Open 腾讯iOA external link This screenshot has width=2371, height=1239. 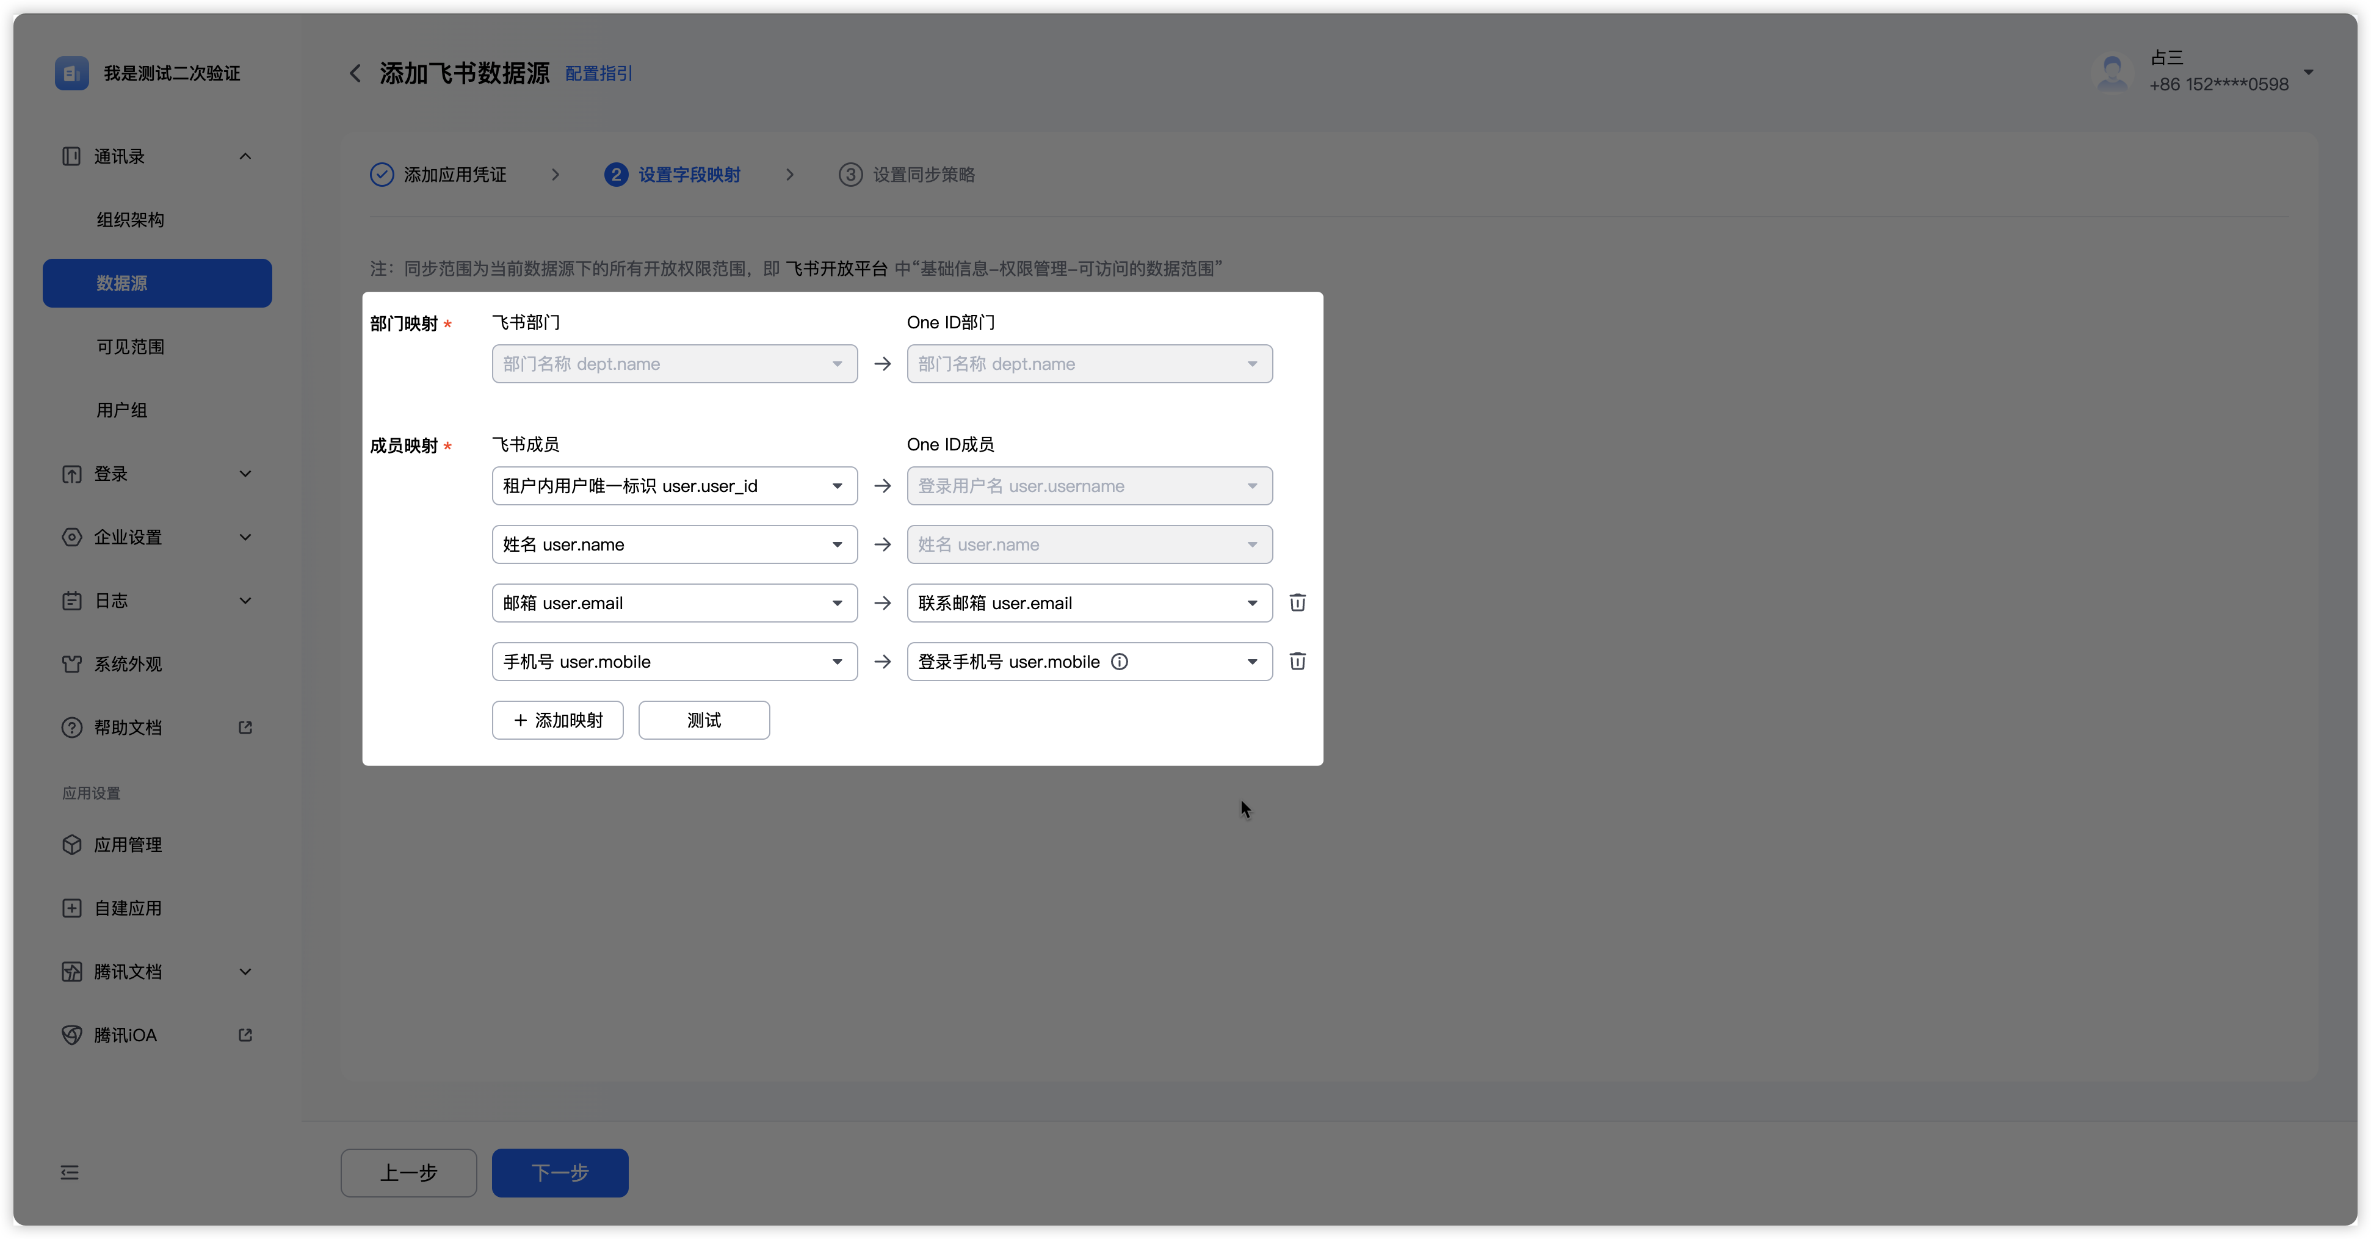(245, 1035)
